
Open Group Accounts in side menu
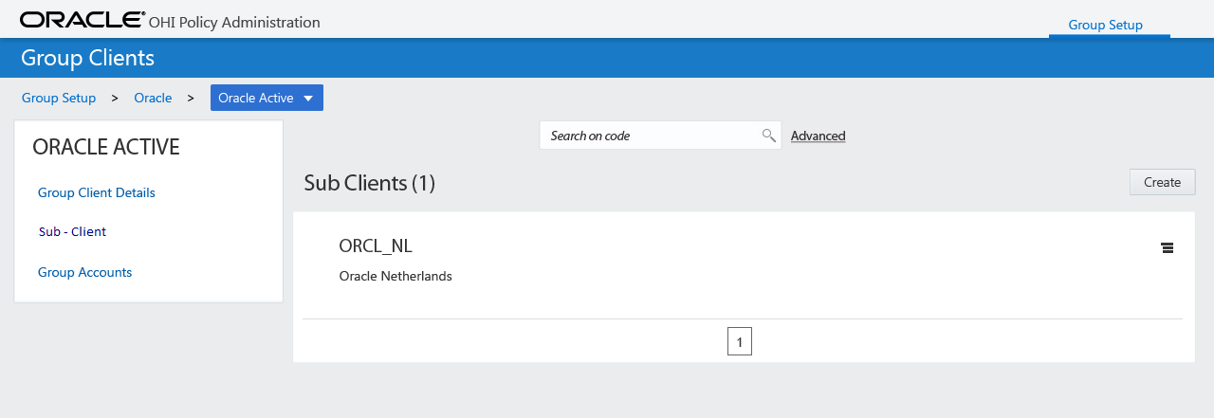point(84,272)
